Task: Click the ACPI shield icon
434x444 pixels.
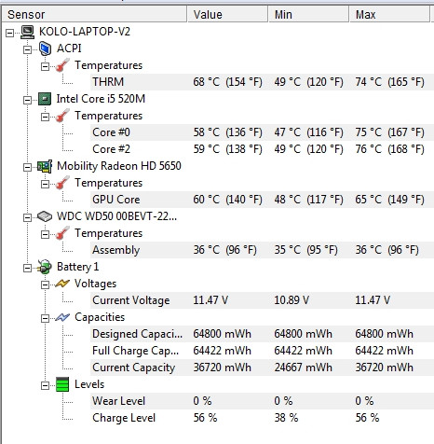Action: point(45,49)
